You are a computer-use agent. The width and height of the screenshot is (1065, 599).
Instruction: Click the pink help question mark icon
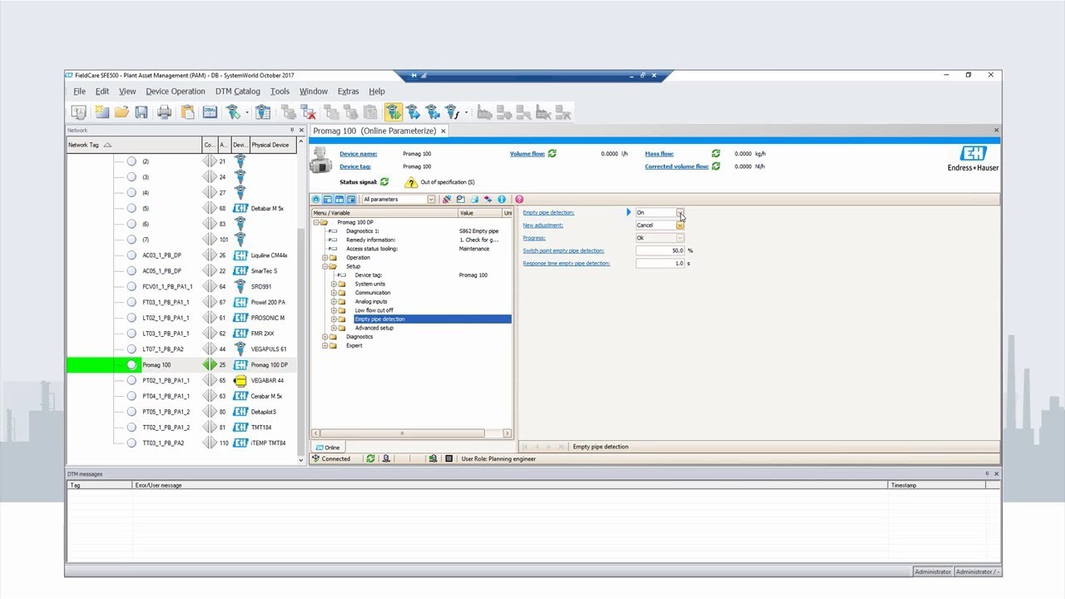click(519, 200)
